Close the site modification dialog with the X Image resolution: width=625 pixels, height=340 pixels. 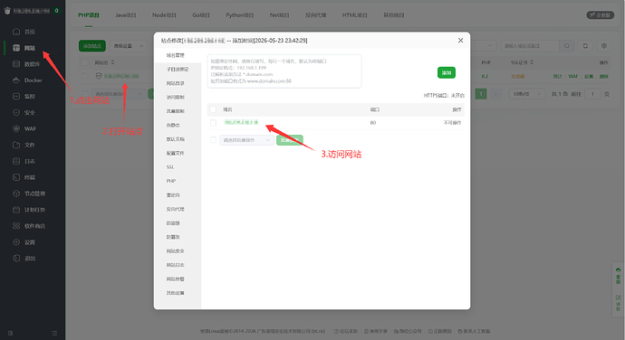(x=460, y=40)
